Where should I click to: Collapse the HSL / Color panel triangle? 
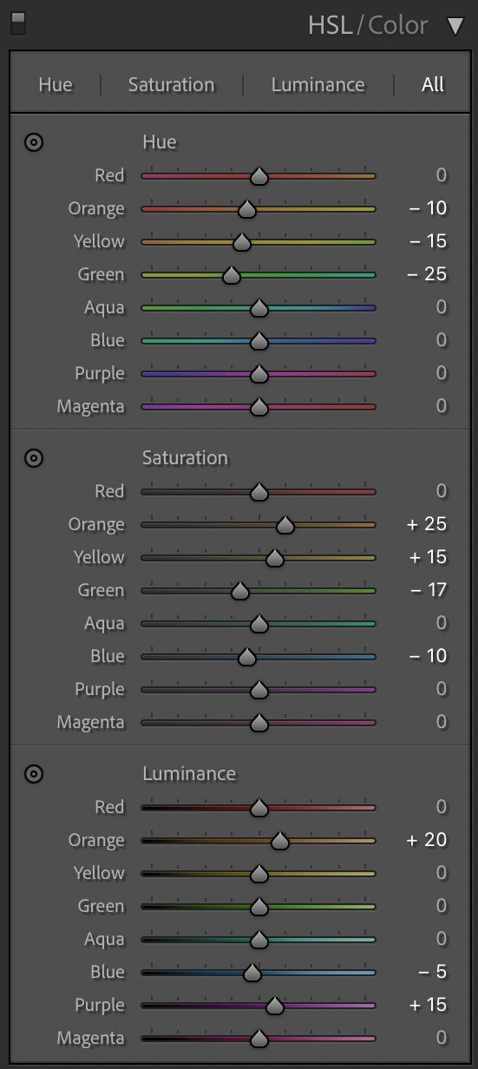[x=455, y=26]
